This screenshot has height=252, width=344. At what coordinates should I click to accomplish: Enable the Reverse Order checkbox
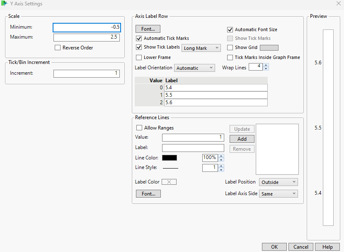point(58,47)
